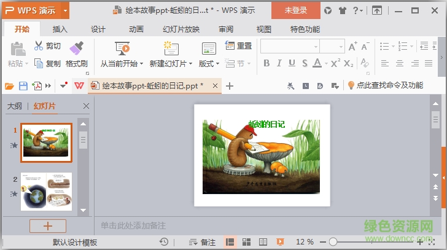Toggle normal view button in status bar

(x=230, y=242)
